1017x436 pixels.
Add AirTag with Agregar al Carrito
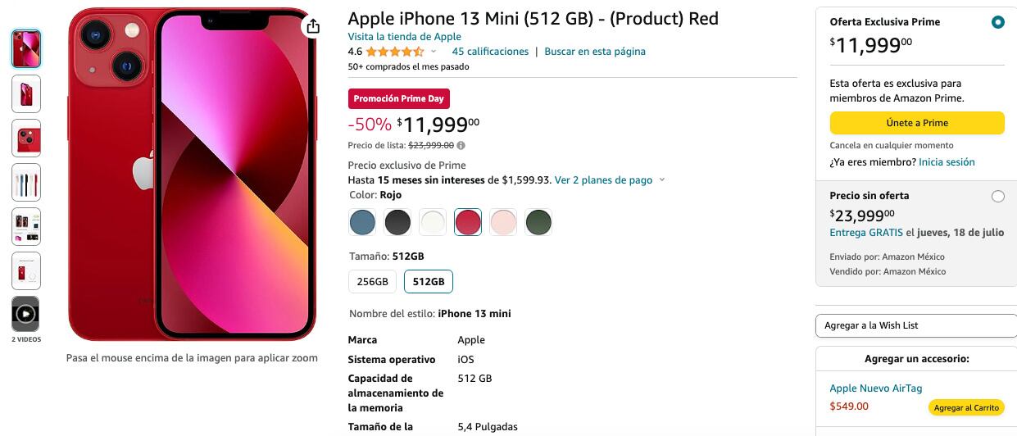pos(966,407)
